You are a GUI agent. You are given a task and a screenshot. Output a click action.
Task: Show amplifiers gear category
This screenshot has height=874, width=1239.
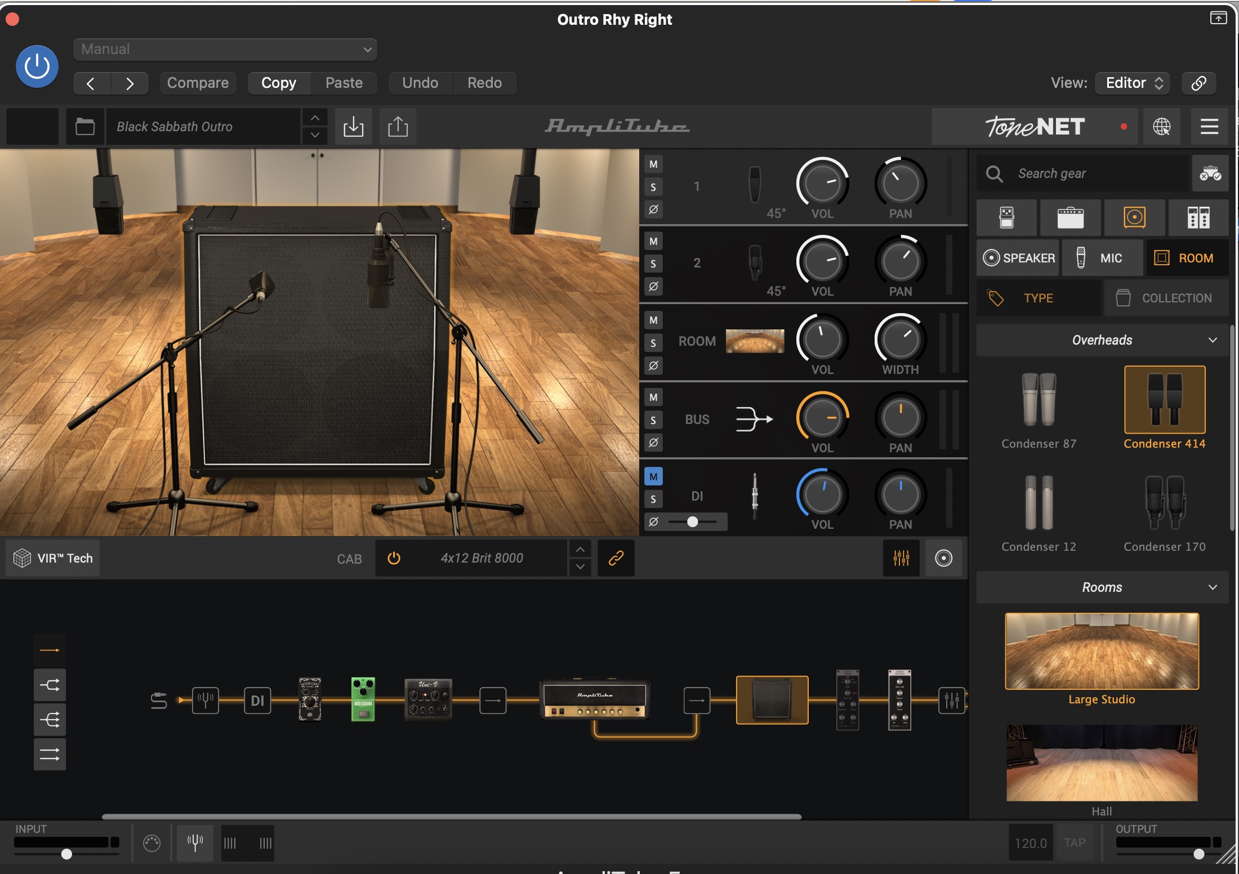point(1070,217)
